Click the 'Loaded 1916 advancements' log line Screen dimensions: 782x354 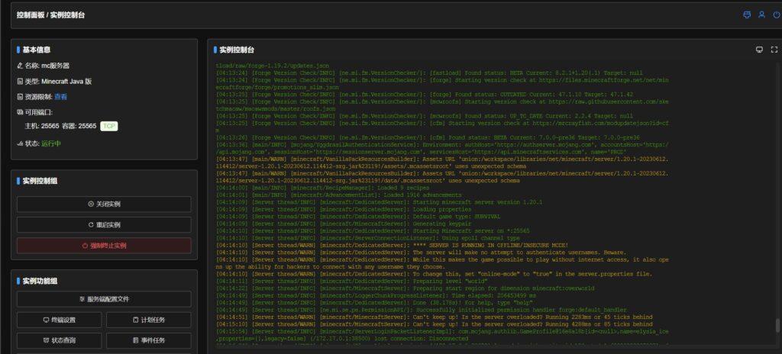tap(338, 195)
